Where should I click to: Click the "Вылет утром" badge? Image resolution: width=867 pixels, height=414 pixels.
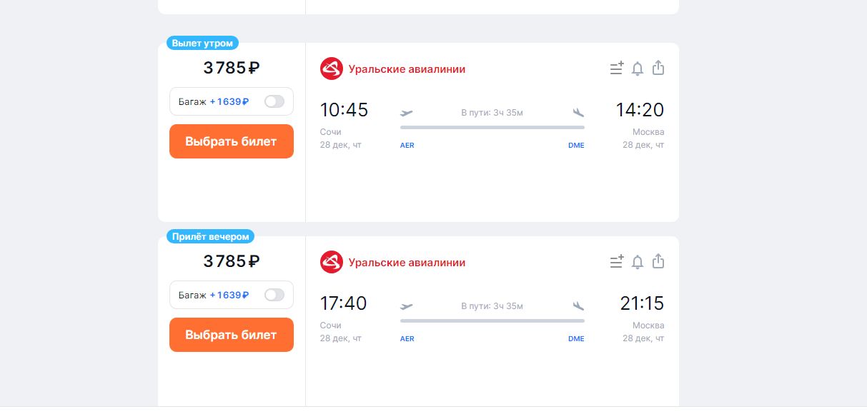coord(202,43)
